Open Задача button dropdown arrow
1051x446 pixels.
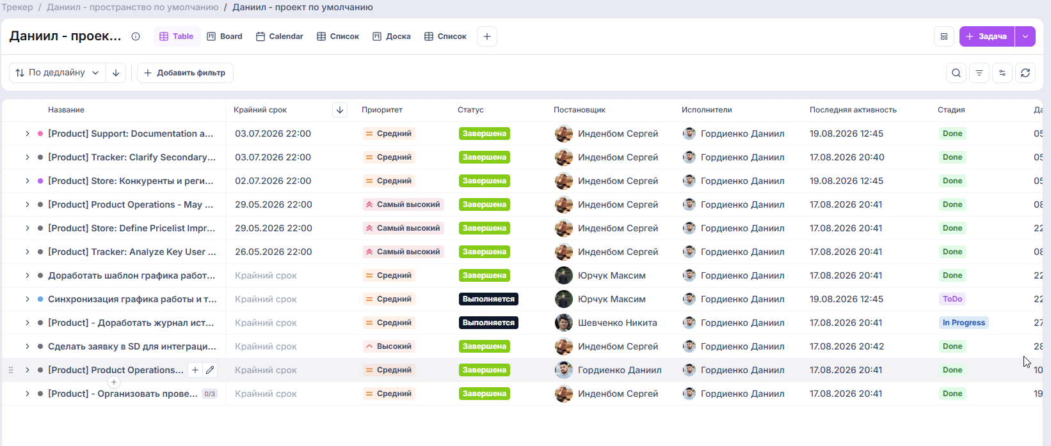tap(1025, 36)
